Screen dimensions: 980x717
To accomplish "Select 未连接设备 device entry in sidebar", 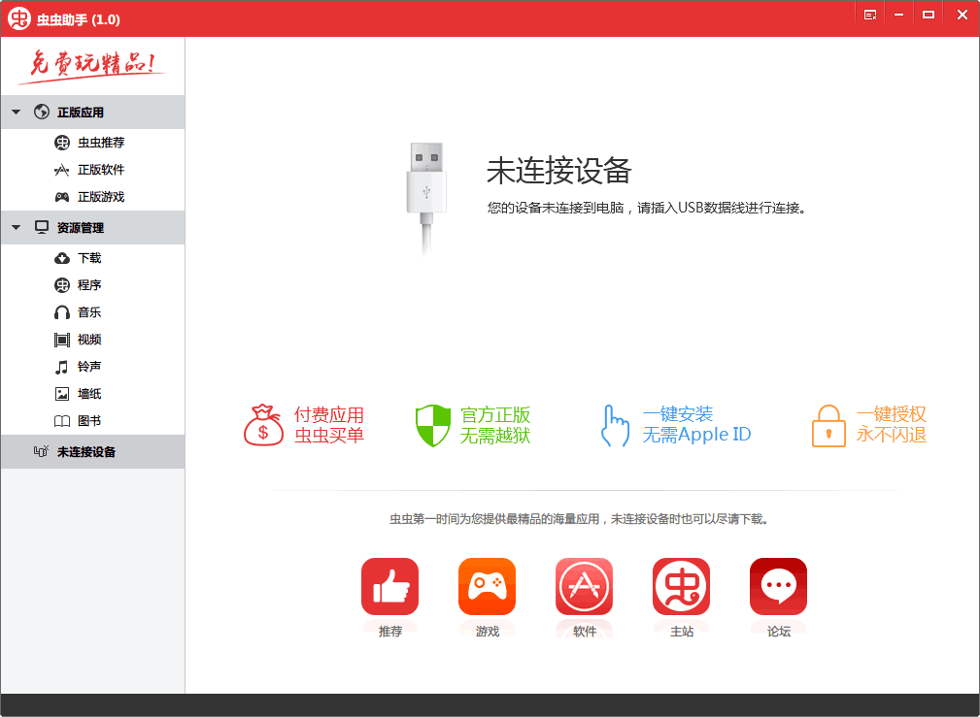I will pos(92,451).
